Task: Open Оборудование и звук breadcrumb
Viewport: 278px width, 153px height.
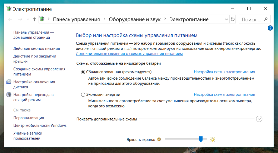Action: [x=135, y=19]
